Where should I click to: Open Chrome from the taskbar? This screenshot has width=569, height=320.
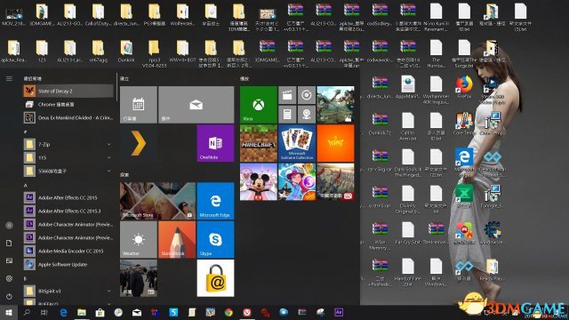pos(228,312)
